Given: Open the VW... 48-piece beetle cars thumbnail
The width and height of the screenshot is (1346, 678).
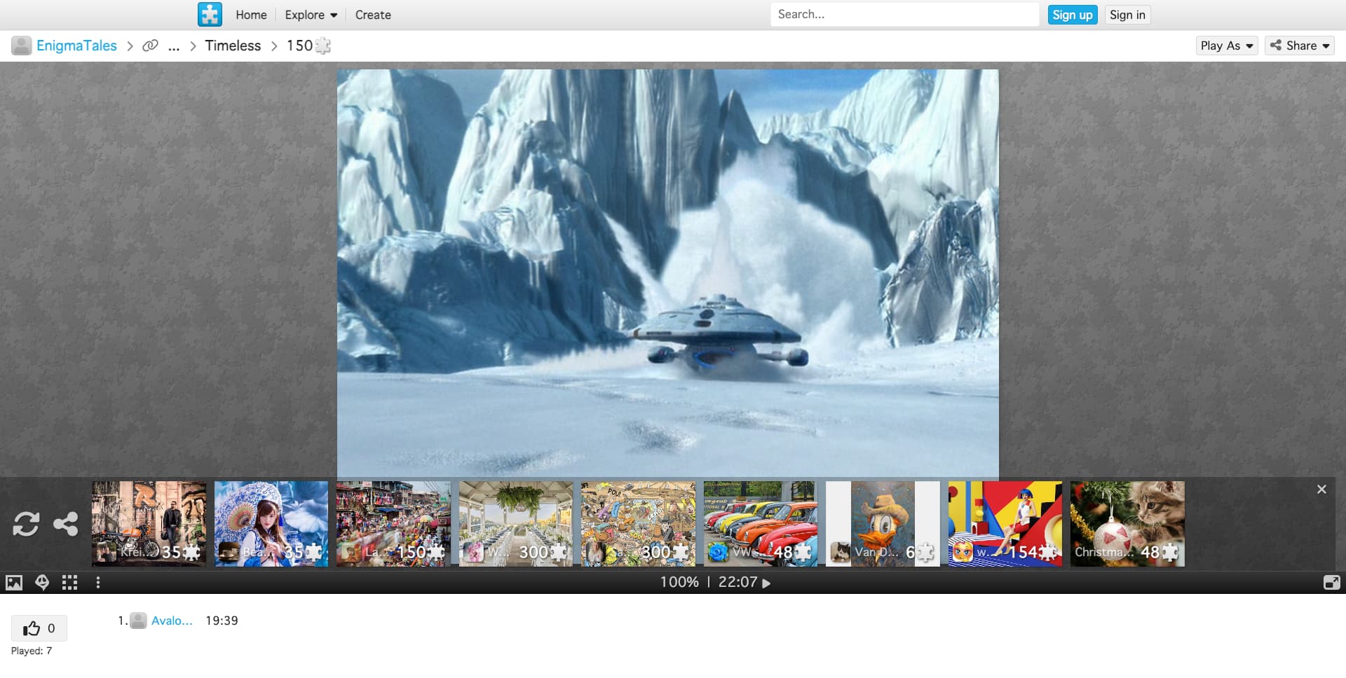Looking at the screenshot, I should pos(761,523).
